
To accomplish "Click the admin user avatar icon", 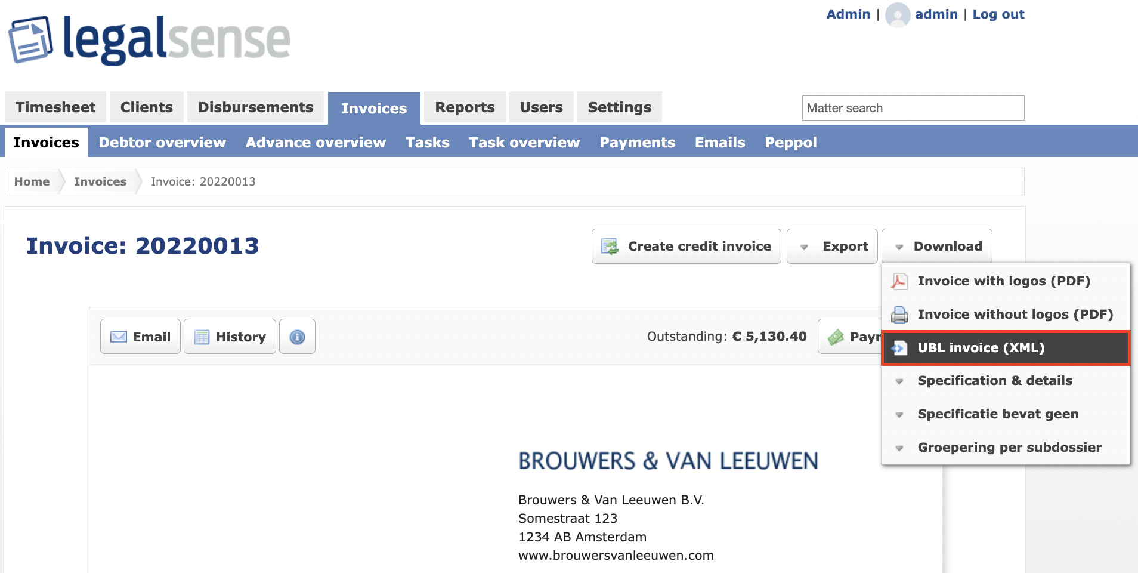I will click(x=898, y=15).
